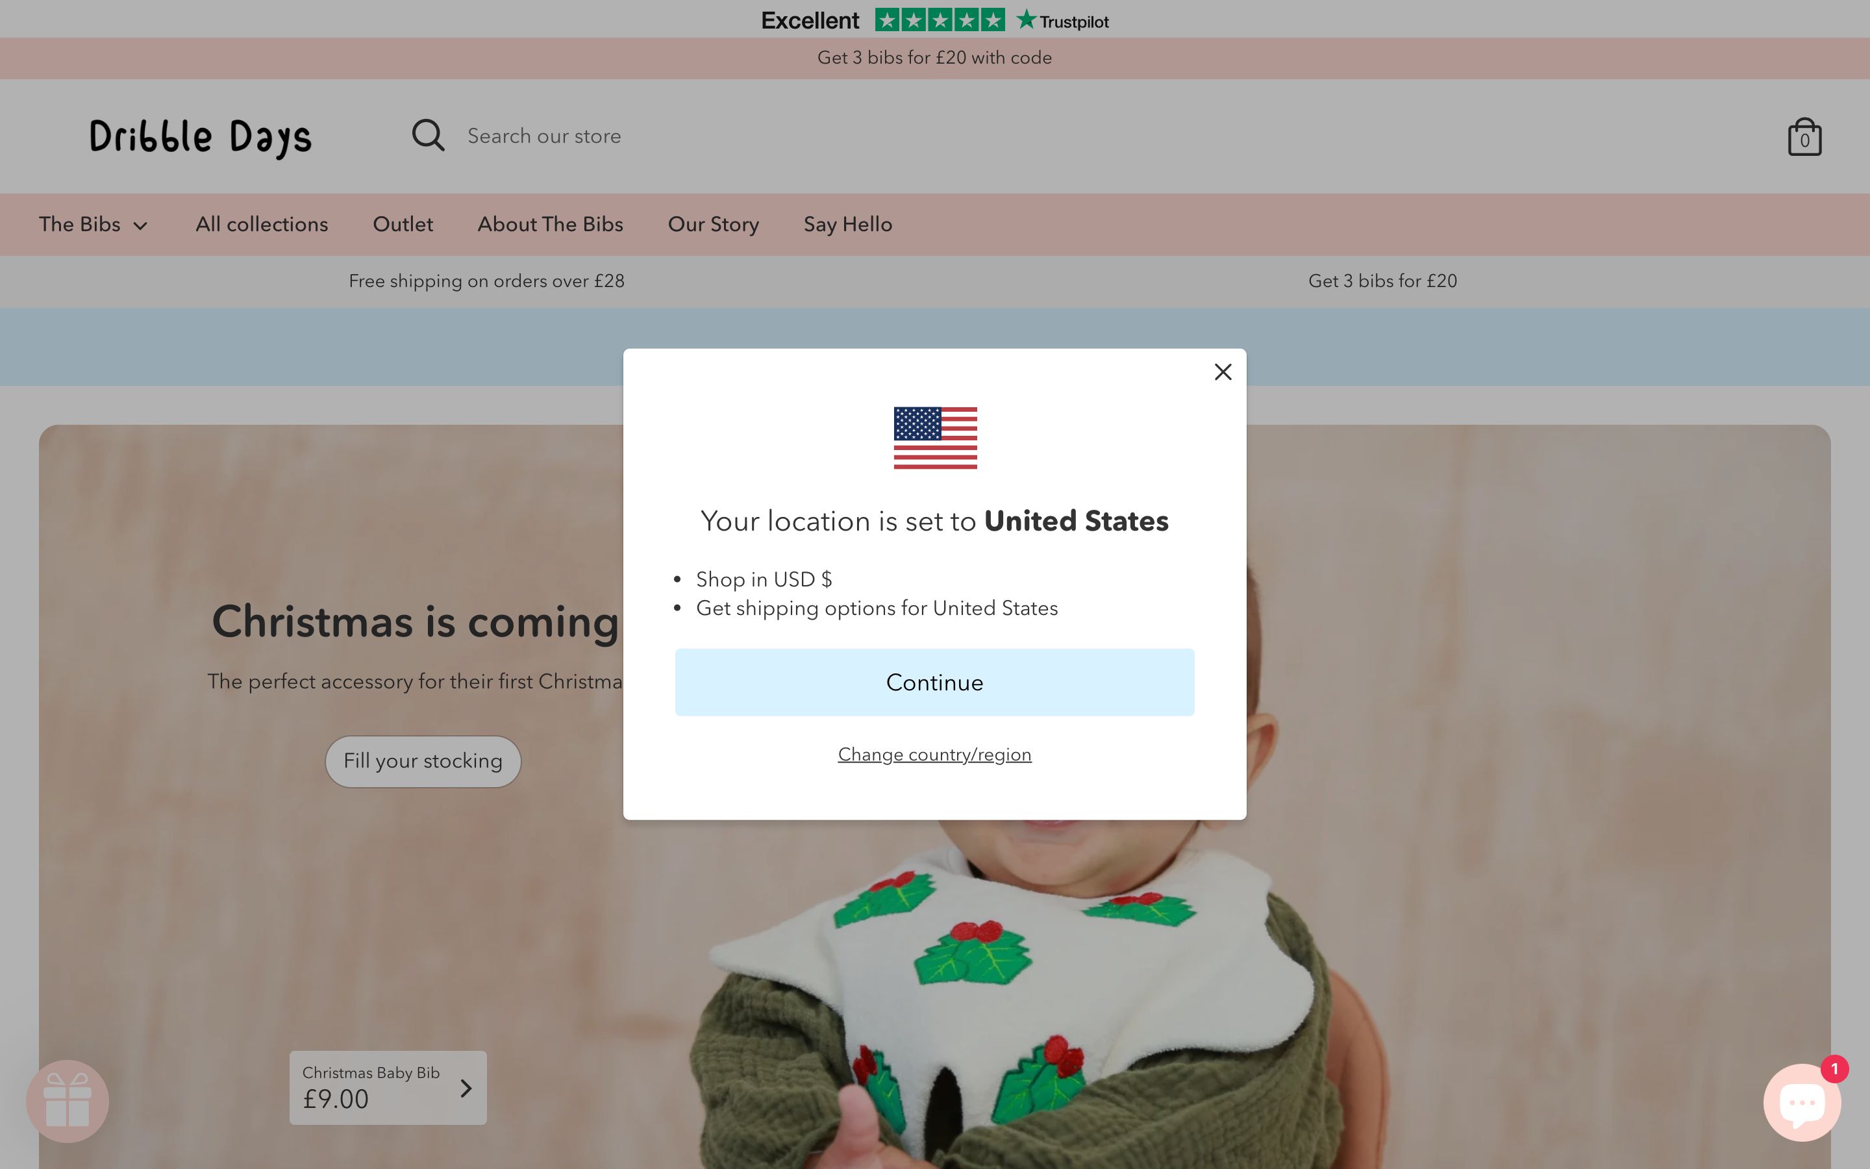Viewport: 1870px width, 1169px height.
Task: Open All collections navigation menu
Action: 261,223
